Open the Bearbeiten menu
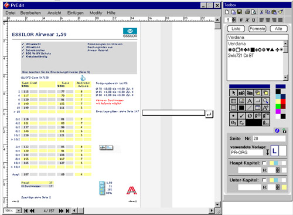Image resolution: width=293 pixels, height=215 pixels. [x=30, y=13]
